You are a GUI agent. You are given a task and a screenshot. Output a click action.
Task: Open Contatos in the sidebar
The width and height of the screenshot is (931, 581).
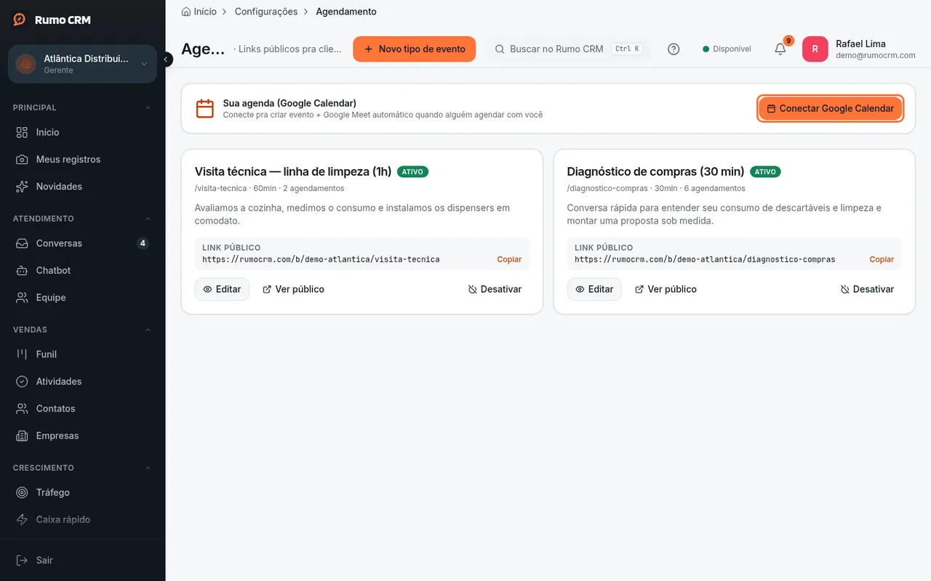(83, 409)
